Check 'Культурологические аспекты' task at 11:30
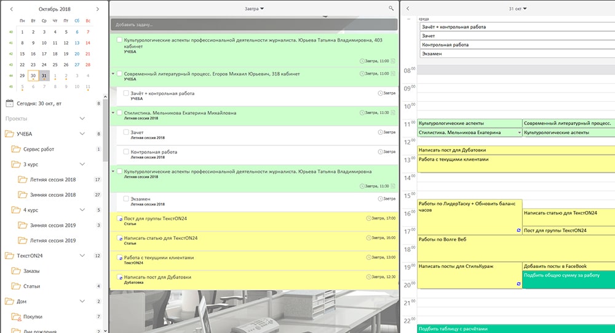This screenshot has width=615, height=333. click(x=119, y=171)
